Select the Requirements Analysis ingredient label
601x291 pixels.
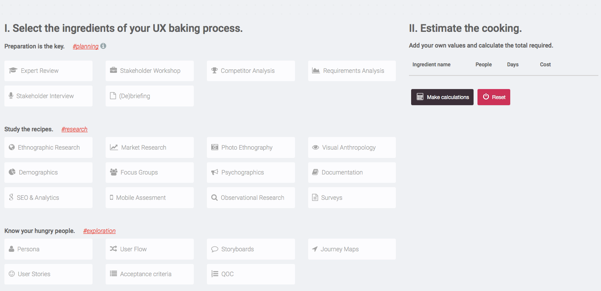point(354,71)
